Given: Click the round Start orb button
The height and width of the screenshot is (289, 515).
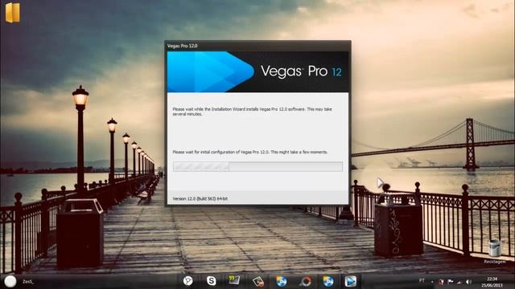Looking at the screenshot, I should (10, 281).
